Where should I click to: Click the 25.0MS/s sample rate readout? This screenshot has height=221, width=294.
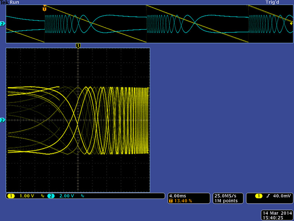pos(226,196)
